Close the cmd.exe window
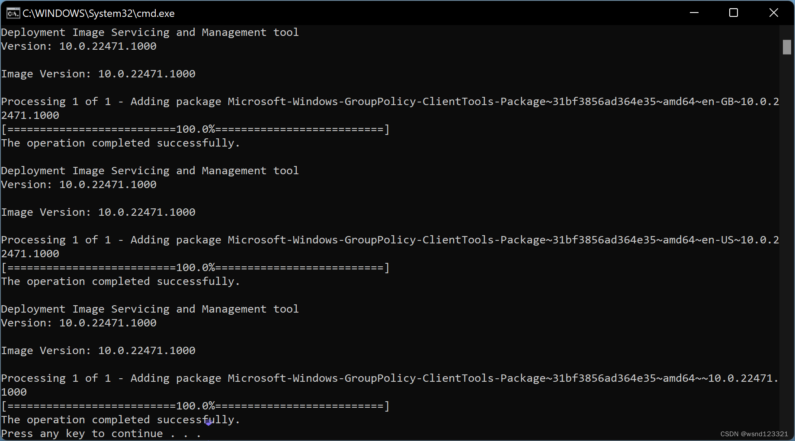 [x=774, y=13]
